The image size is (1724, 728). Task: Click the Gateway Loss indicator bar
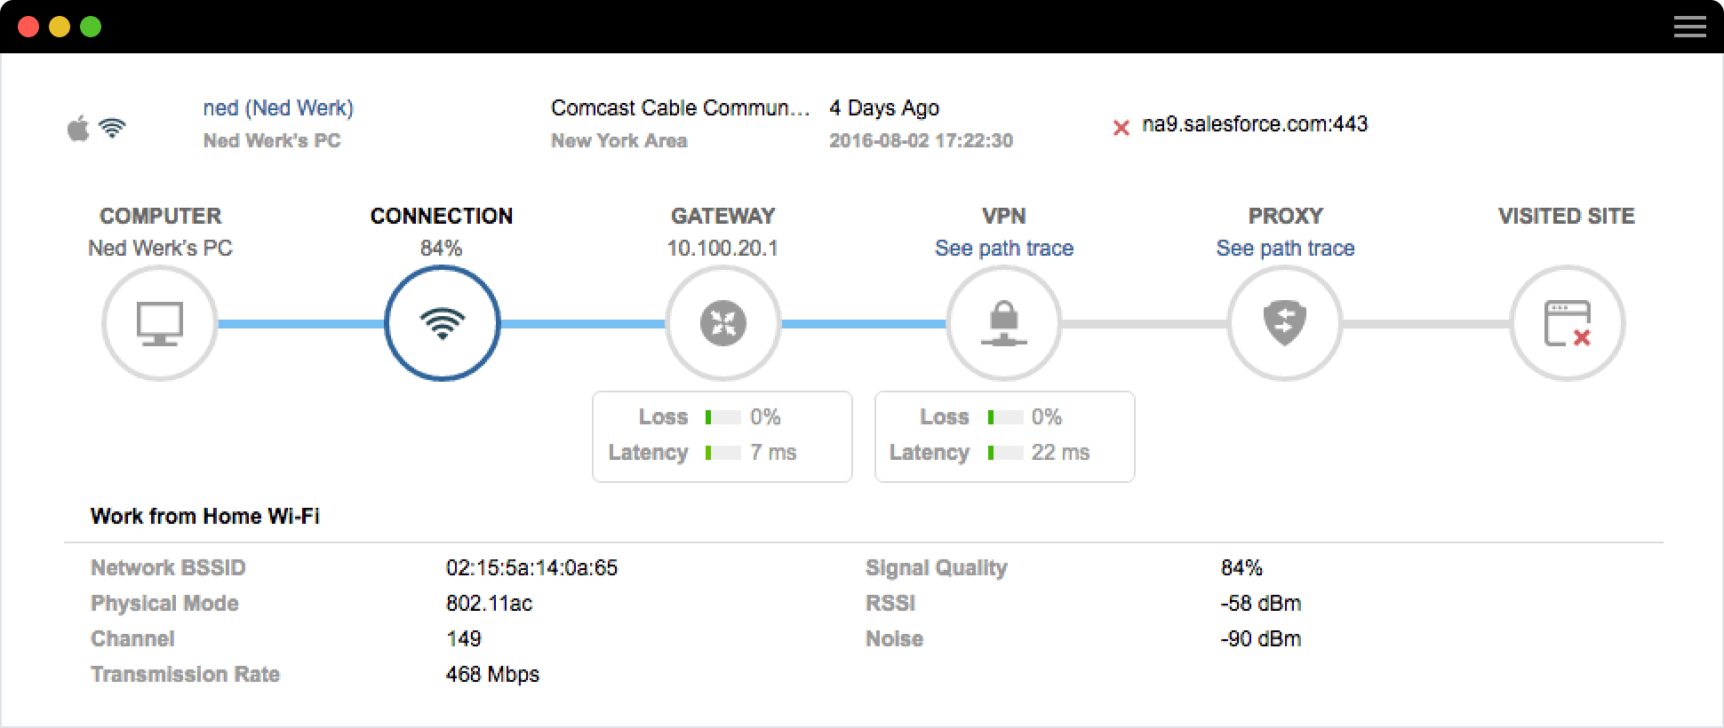(722, 417)
